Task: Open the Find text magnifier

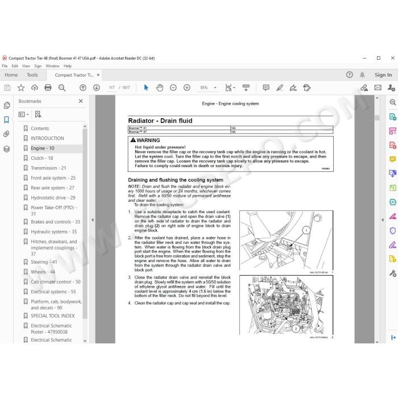Action: pos(61,88)
